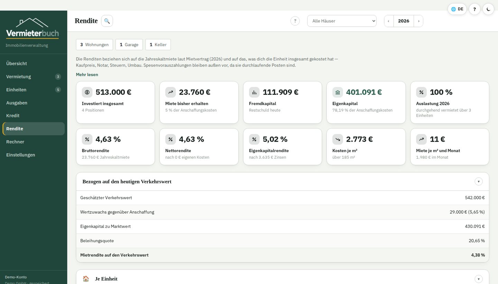The width and height of the screenshot is (498, 284).
Task: Click the upward trend icon on Miete je m² und Monat
Action: pos(421,139)
